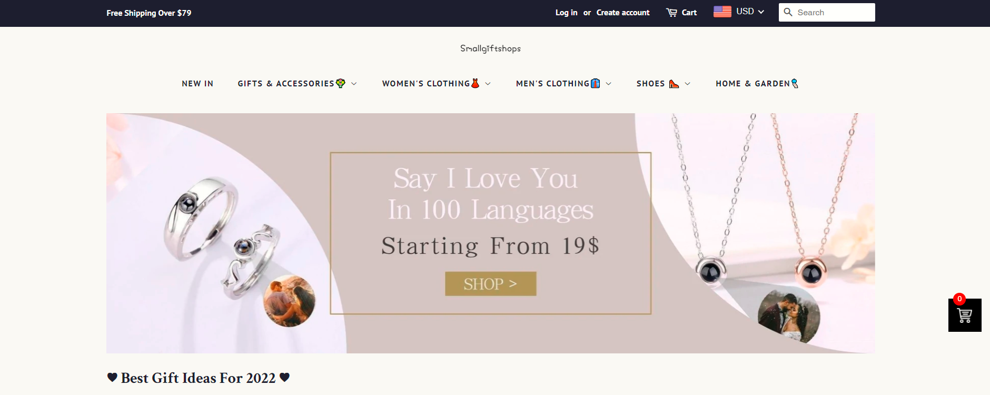This screenshot has width=990, height=395.
Task: Click the search magnifier icon
Action: pos(788,12)
